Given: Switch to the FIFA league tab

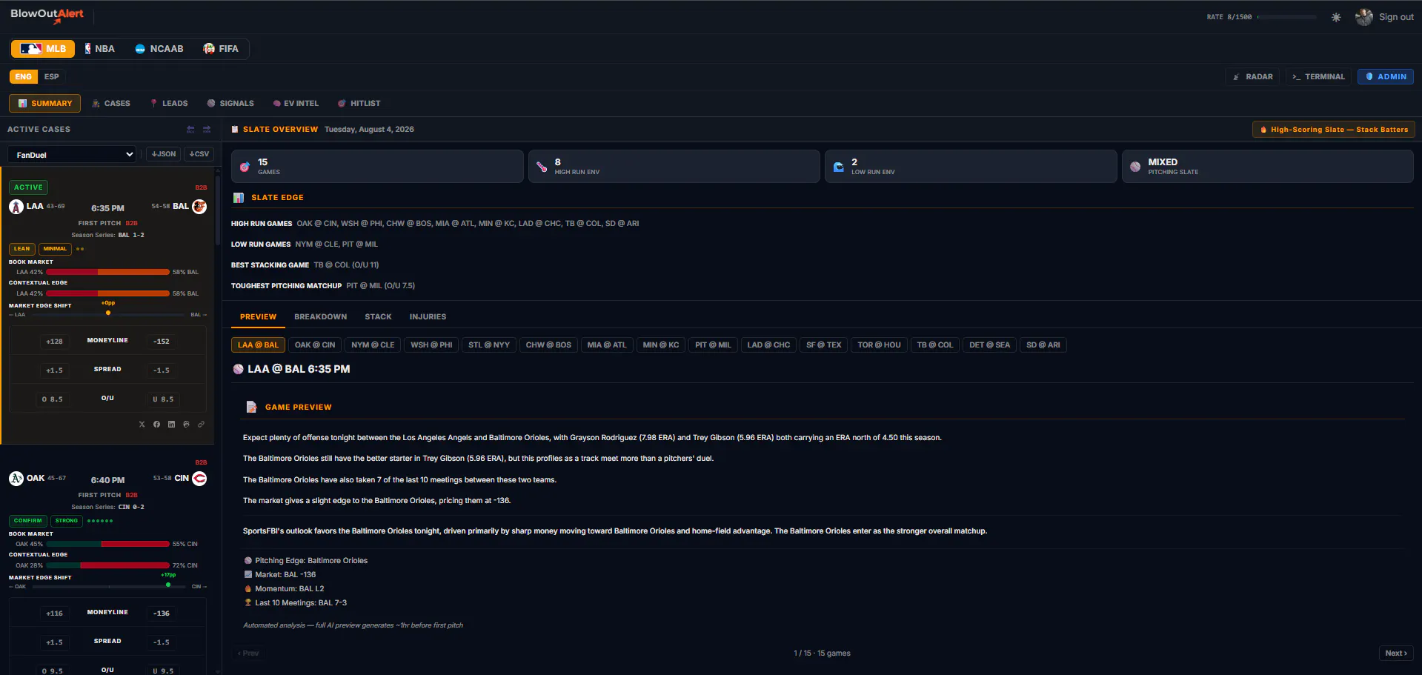Looking at the screenshot, I should 221,49.
